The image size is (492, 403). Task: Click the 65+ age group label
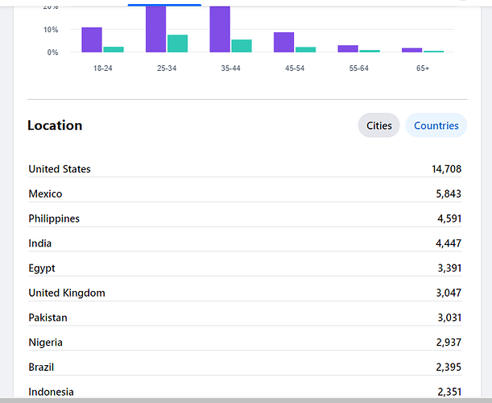point(423,69)
